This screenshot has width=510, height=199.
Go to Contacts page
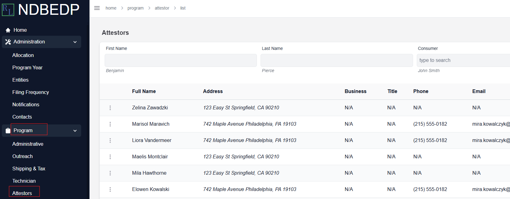pyautogui.click(x=22, y=117)
